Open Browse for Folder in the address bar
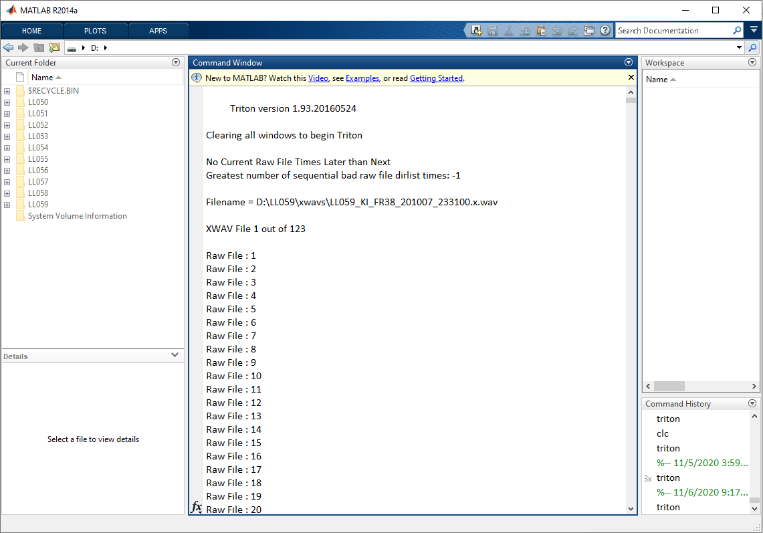 click(x=53, y=47)
